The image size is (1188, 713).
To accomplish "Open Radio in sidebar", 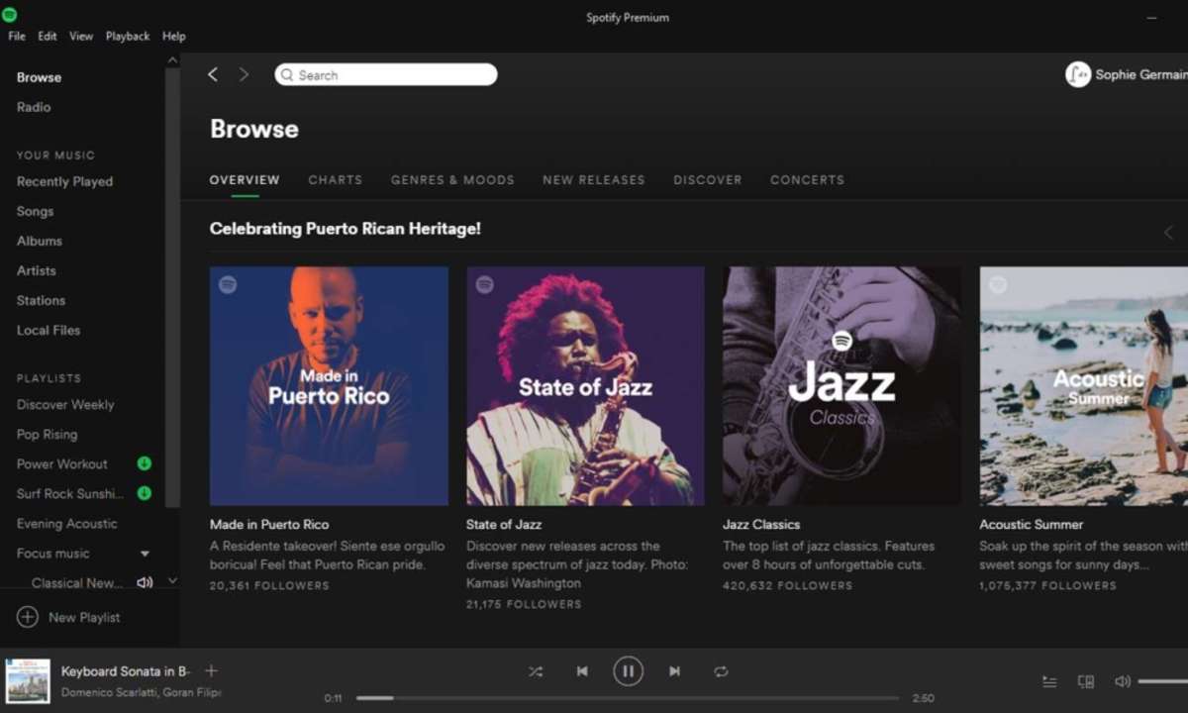I will point(34,107).
